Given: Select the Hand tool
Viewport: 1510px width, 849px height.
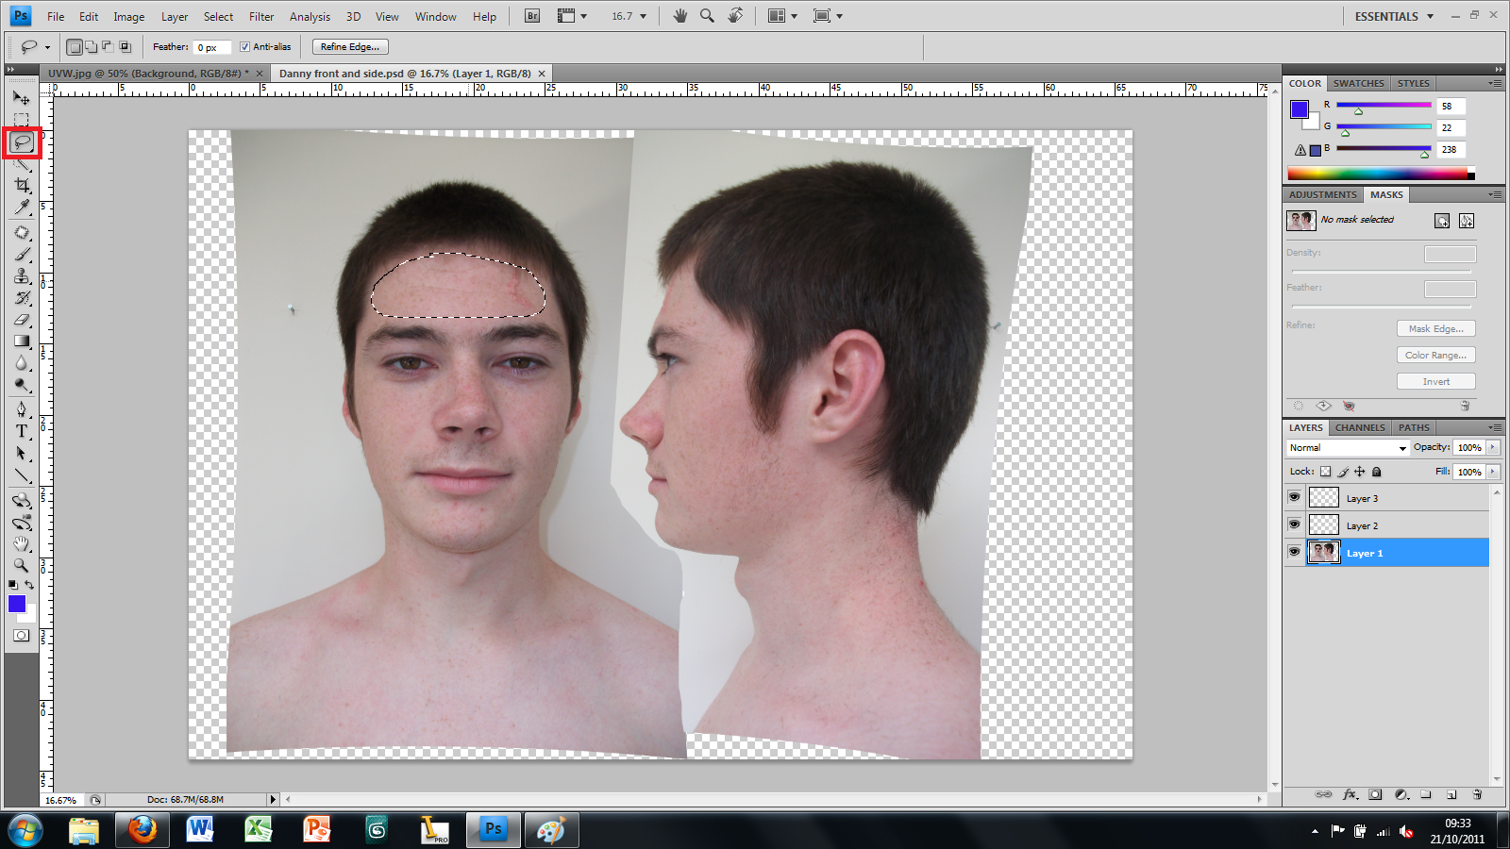Looking at the screenshot, I should click(23, 544).
